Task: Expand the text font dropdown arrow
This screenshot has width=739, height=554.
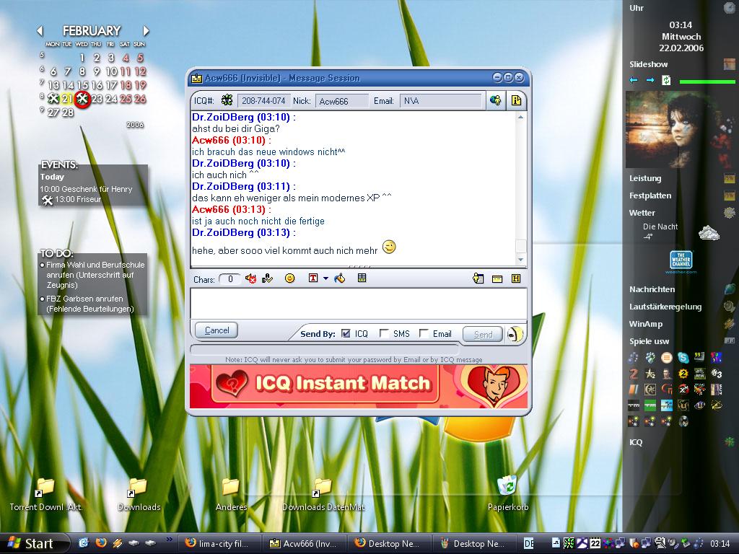Action: pyautogui.click(x=325, y=278)
